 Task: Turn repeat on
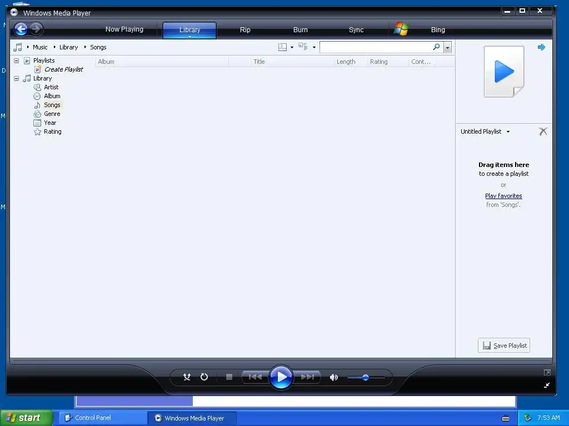[x=204, y=377]
